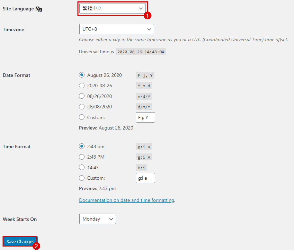Select the 14:43 24-hour time format
Image resolution: width=294 pixels, height=250 pixels.
coord(82,167)
